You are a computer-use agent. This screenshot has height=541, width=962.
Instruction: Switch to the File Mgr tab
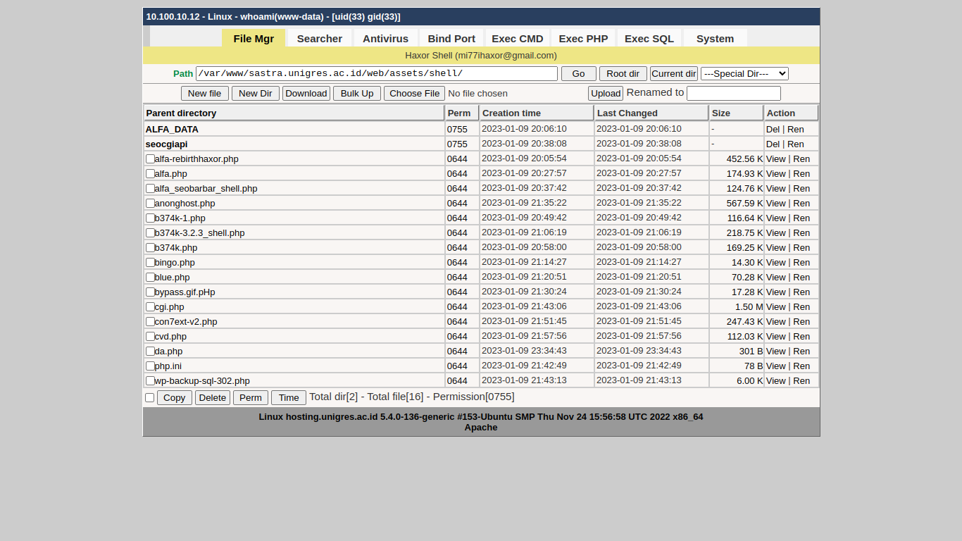coord(254,38)
